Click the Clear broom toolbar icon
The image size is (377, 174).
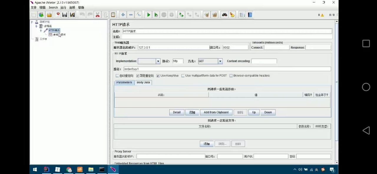tap(207, 15)
